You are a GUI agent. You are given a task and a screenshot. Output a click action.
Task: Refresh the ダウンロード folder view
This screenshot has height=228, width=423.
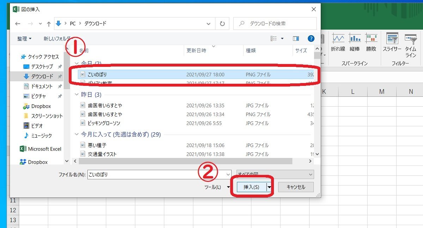(222, 23)
